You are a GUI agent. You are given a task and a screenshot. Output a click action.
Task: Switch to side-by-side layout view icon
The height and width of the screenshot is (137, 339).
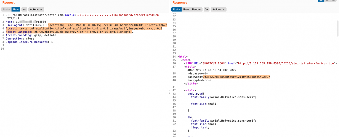pos(321,1)
